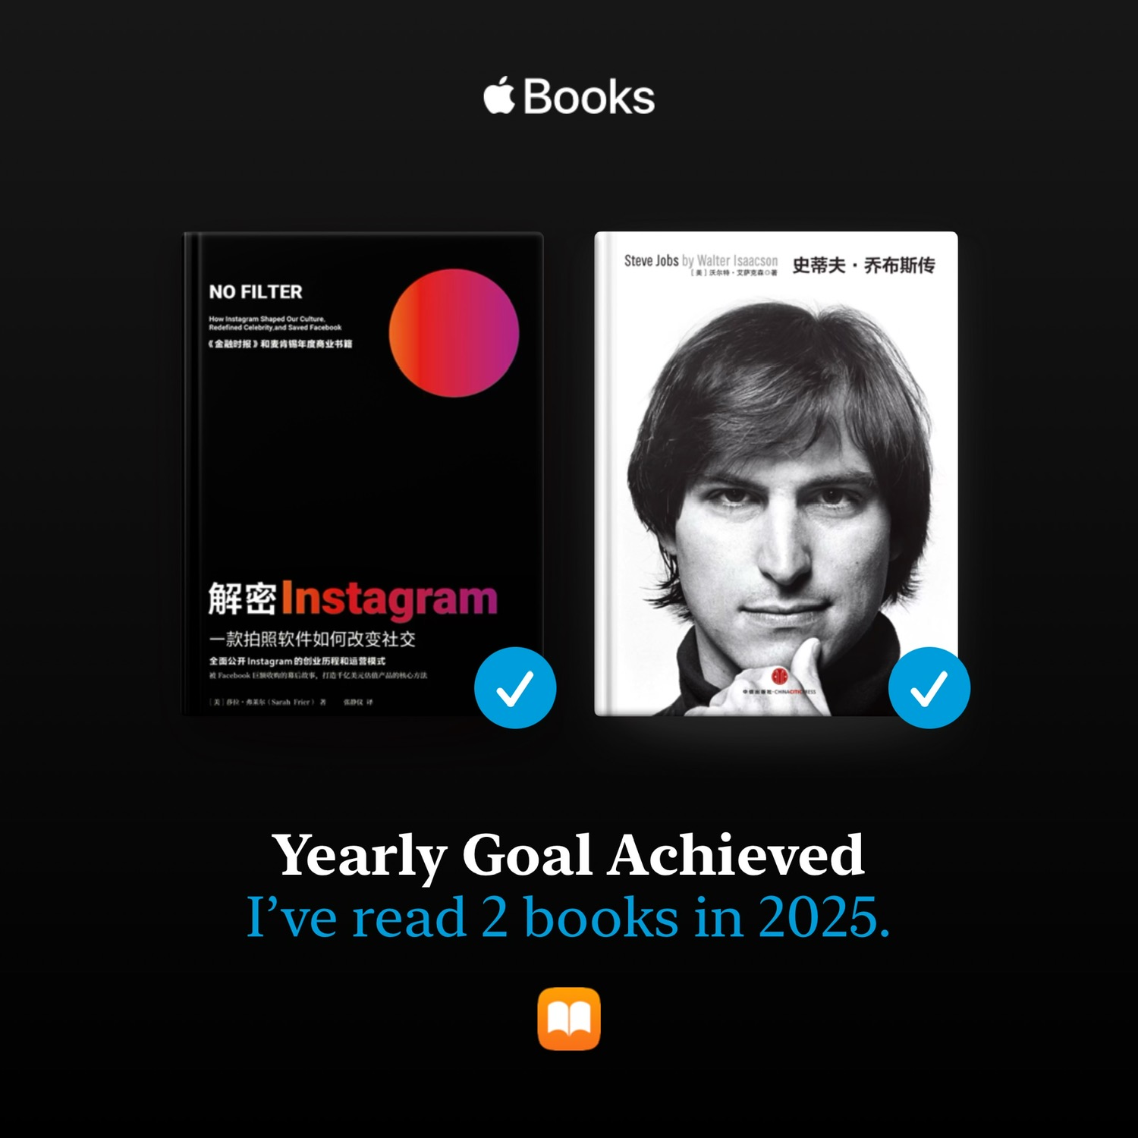Click the 'Yearly Goal Achieved' heading
The height and width of the screenshot is (1138, 1138).
tap(569, 855)
